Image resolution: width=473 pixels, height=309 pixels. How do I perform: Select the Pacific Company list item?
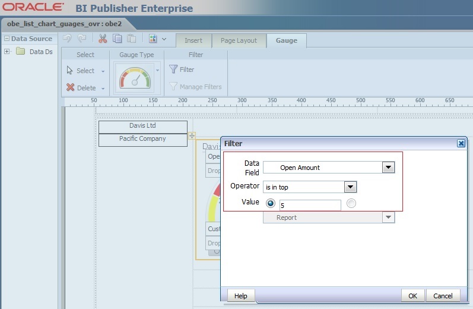tap(142, 140)
